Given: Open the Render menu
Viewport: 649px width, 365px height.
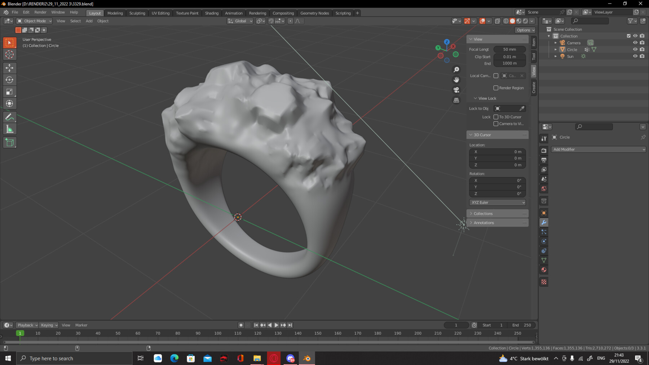Looking at the screenshot, I should coord(40,12).
